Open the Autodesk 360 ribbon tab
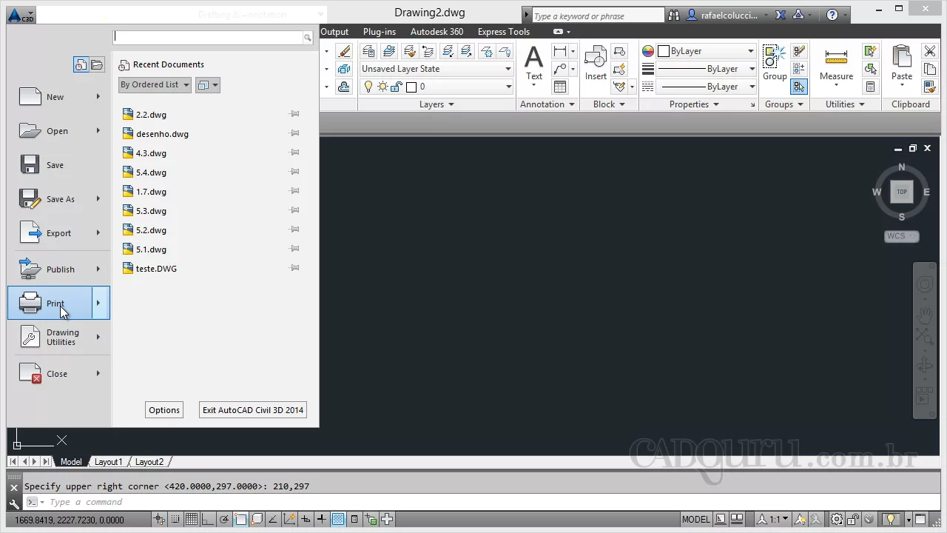Viewport: 947px width, 533px height. (x=437, y=32)
